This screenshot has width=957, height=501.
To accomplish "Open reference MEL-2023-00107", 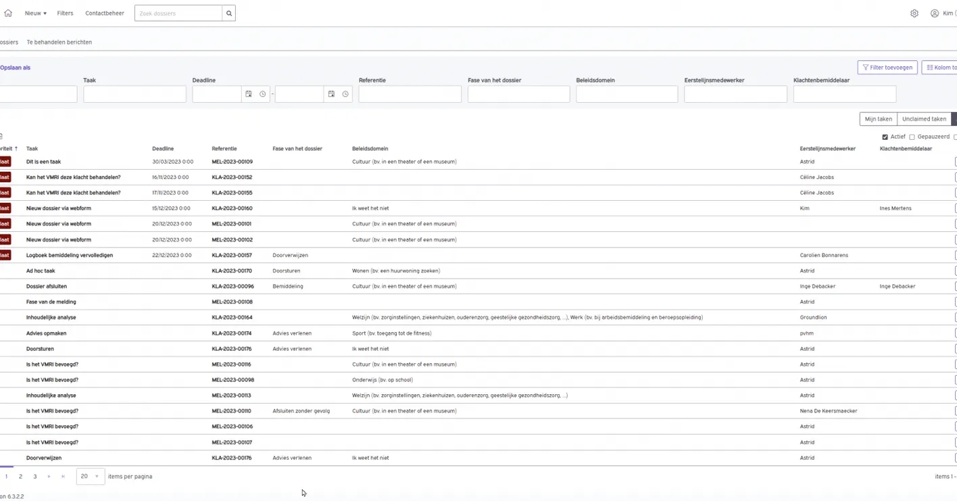I will 232,442.
